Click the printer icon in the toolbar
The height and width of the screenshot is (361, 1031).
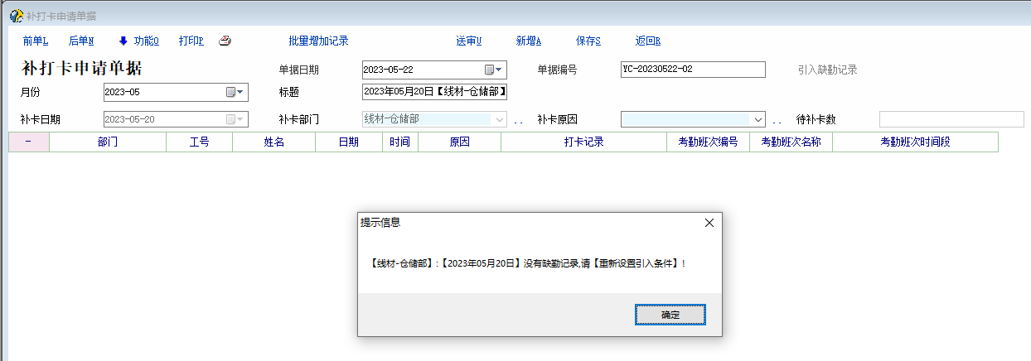tap(225, 41)
